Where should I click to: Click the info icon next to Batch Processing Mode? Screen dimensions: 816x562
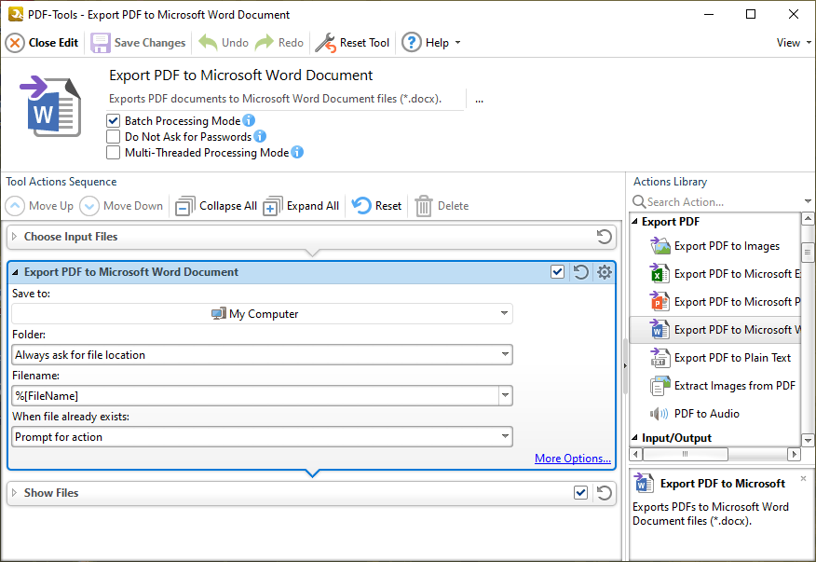247,120
